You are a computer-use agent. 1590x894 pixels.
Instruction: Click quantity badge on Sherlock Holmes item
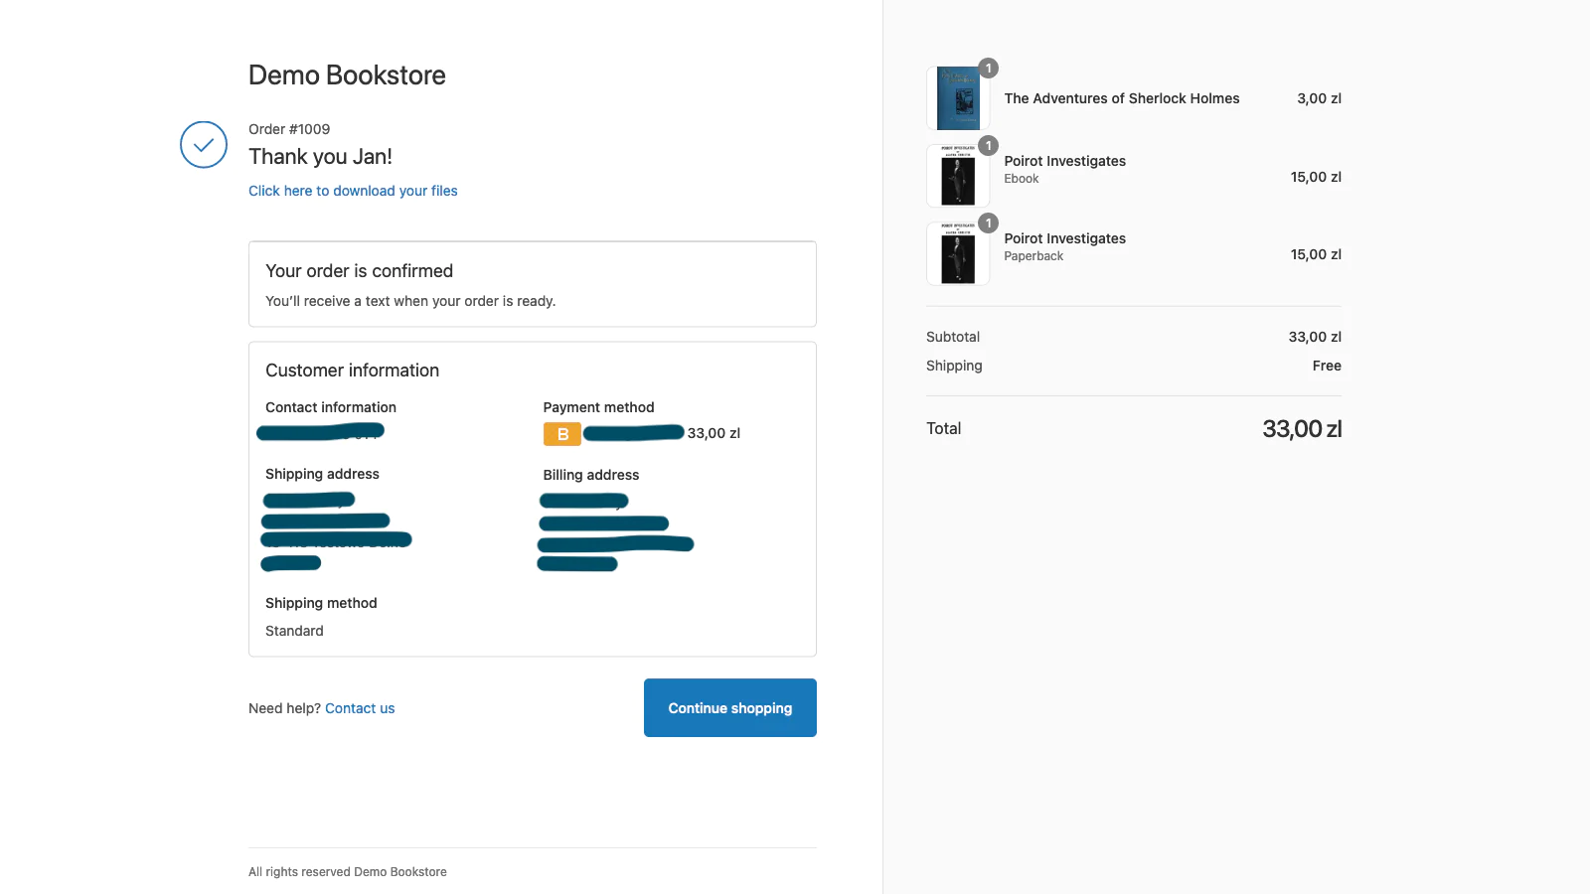988,69
